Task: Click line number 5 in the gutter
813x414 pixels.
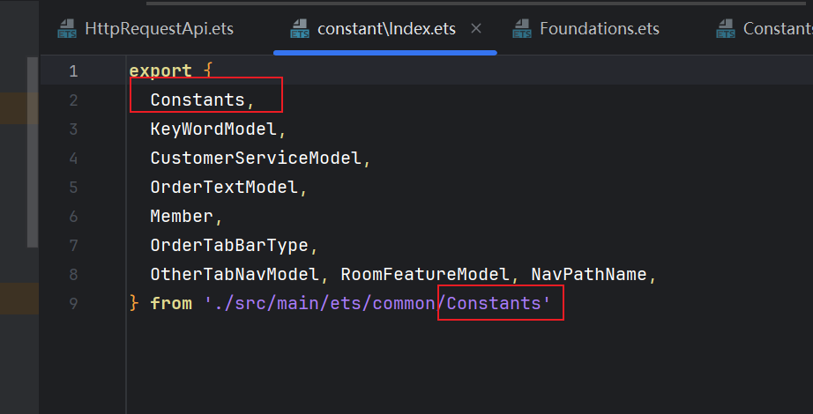Action: pos(73,188)
